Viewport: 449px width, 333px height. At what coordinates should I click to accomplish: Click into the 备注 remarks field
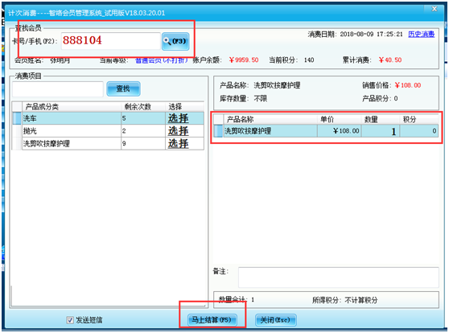[339, 277]
